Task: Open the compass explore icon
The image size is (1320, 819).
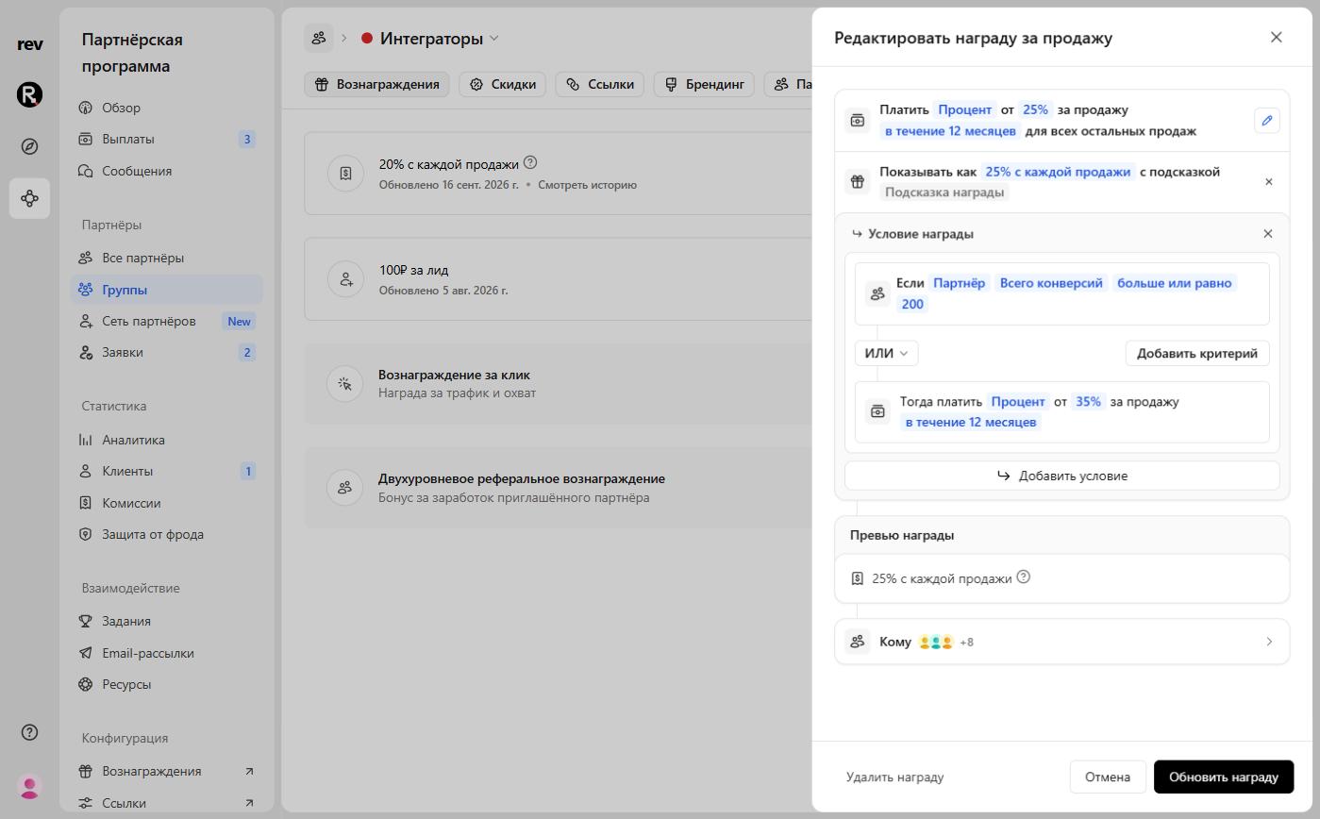Action: [29, 146]
